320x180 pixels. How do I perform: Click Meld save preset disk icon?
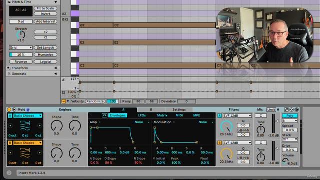297,110
